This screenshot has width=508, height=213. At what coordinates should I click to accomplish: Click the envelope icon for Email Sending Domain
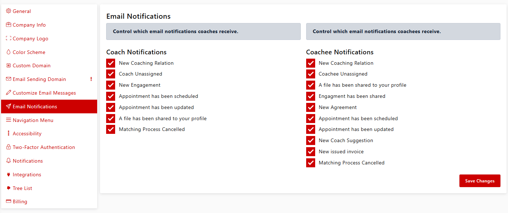pos(9,79)
